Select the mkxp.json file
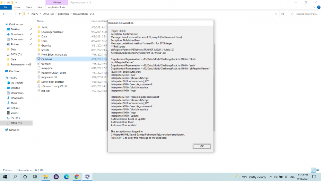Image resolution: width=321 pixels, height=181 pixels. pos(47,68)
